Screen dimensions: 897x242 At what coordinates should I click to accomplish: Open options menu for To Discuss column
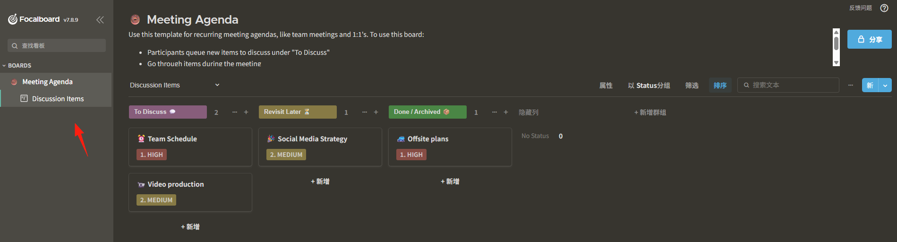pyautogui.click(x=234, y=112)
